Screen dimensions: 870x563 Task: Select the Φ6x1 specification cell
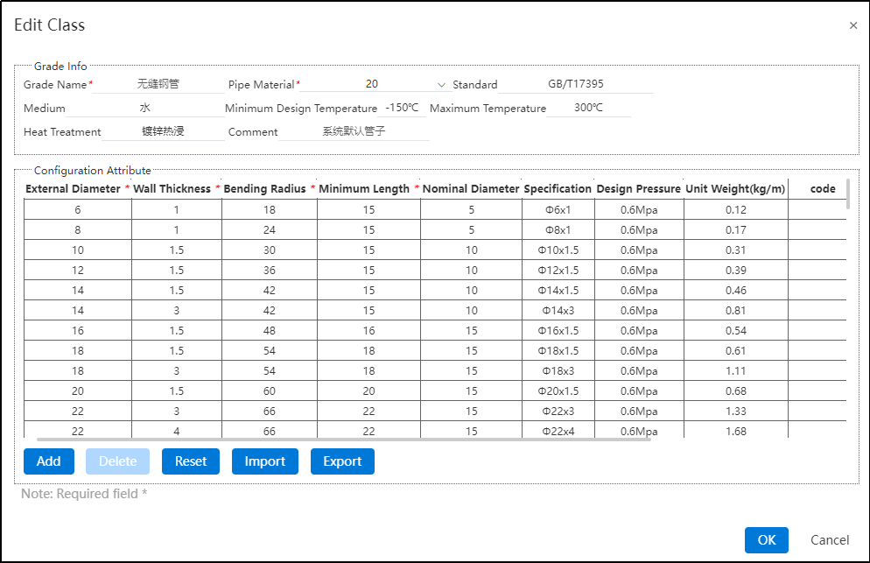coord(558,210)
